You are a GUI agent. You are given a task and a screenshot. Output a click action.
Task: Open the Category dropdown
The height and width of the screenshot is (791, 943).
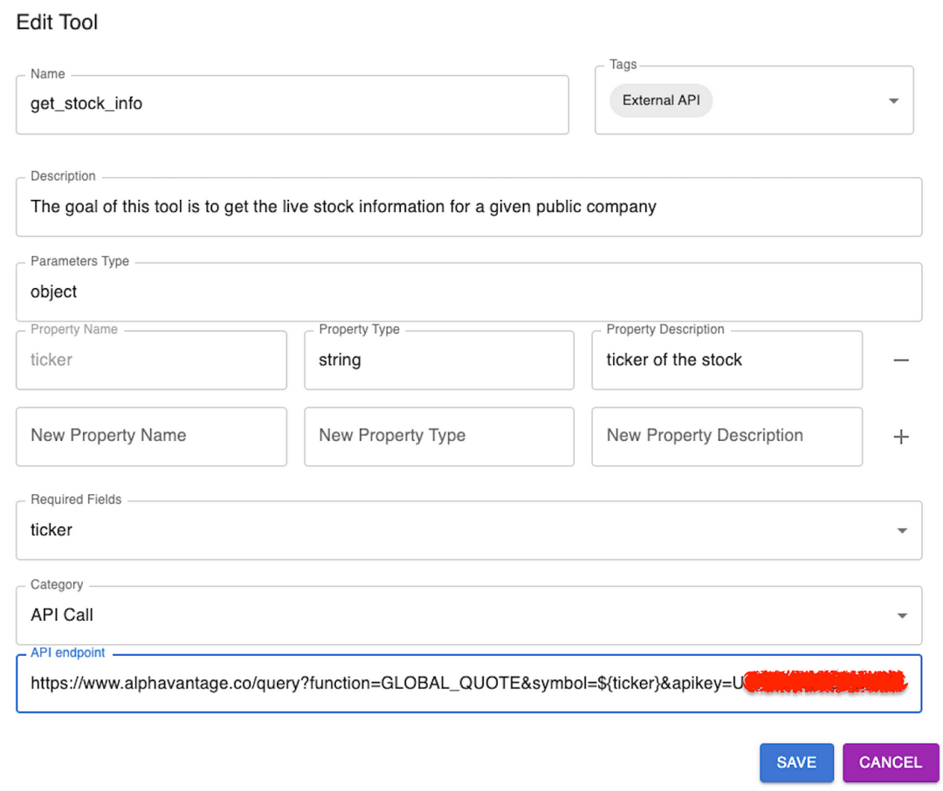(902, 616)
